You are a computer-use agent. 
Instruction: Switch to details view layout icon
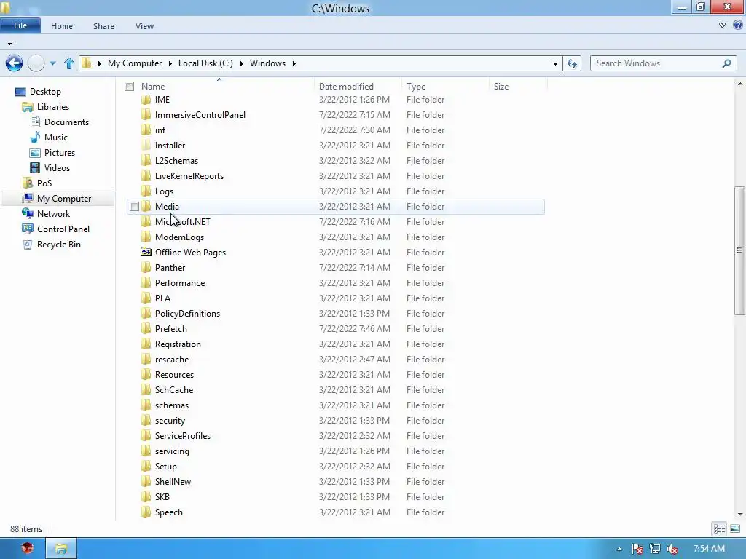click(x=719, y=528)
